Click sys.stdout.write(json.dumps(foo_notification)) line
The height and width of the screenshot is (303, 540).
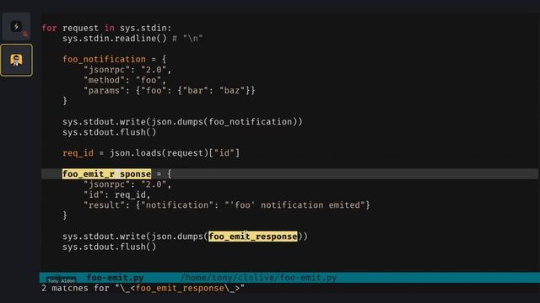pos(182,121)
